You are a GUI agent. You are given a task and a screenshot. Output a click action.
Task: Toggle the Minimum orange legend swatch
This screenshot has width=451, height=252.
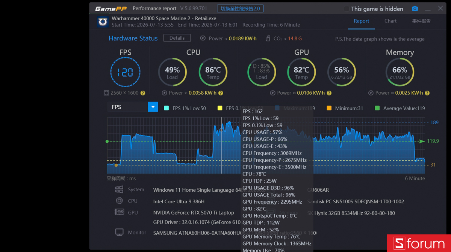coord(329,108)
